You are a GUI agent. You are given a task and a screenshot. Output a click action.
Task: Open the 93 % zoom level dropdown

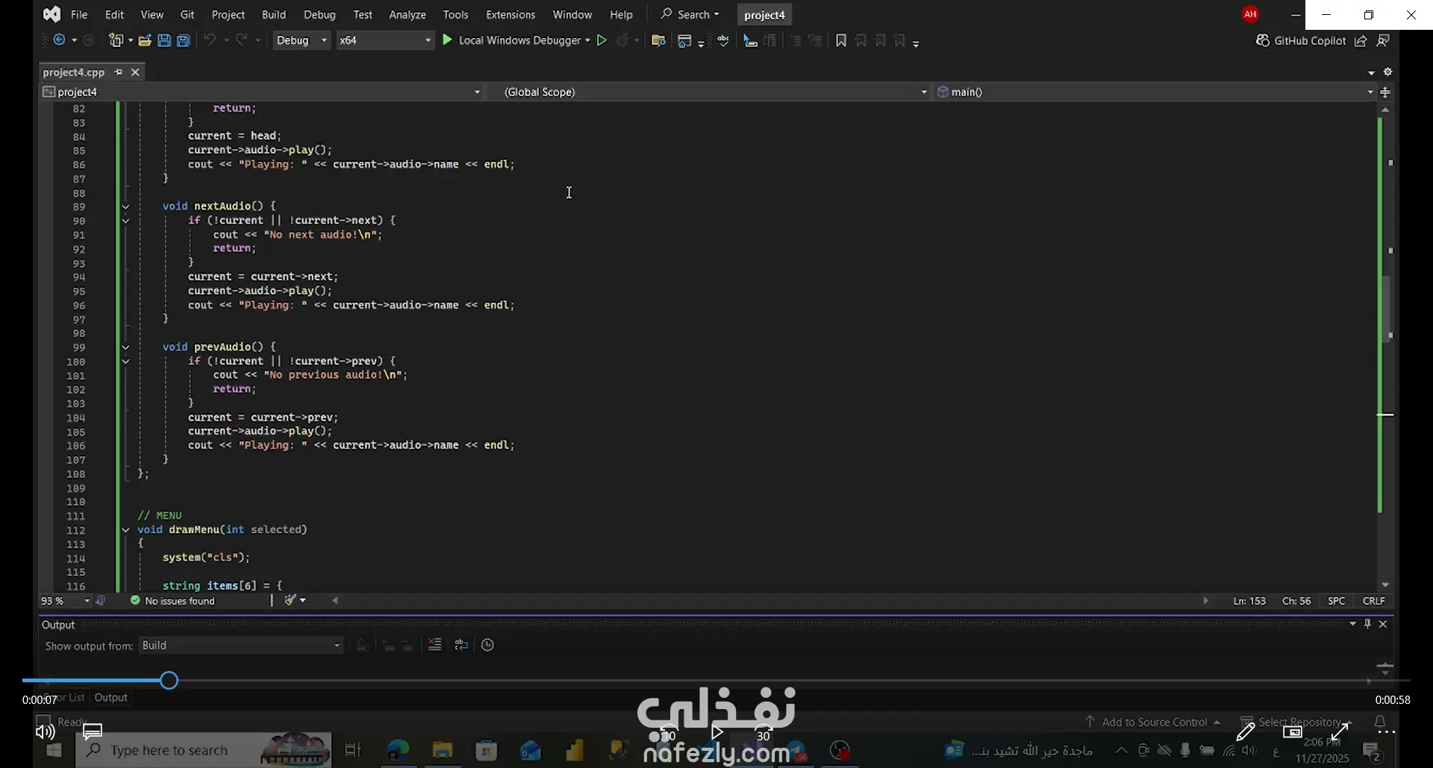pyautogui.click(x=66, y=601)
